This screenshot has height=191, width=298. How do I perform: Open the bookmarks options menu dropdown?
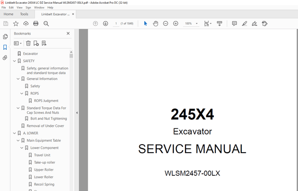(18, 44)
